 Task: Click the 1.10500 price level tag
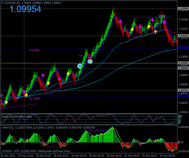coord(183,8)
